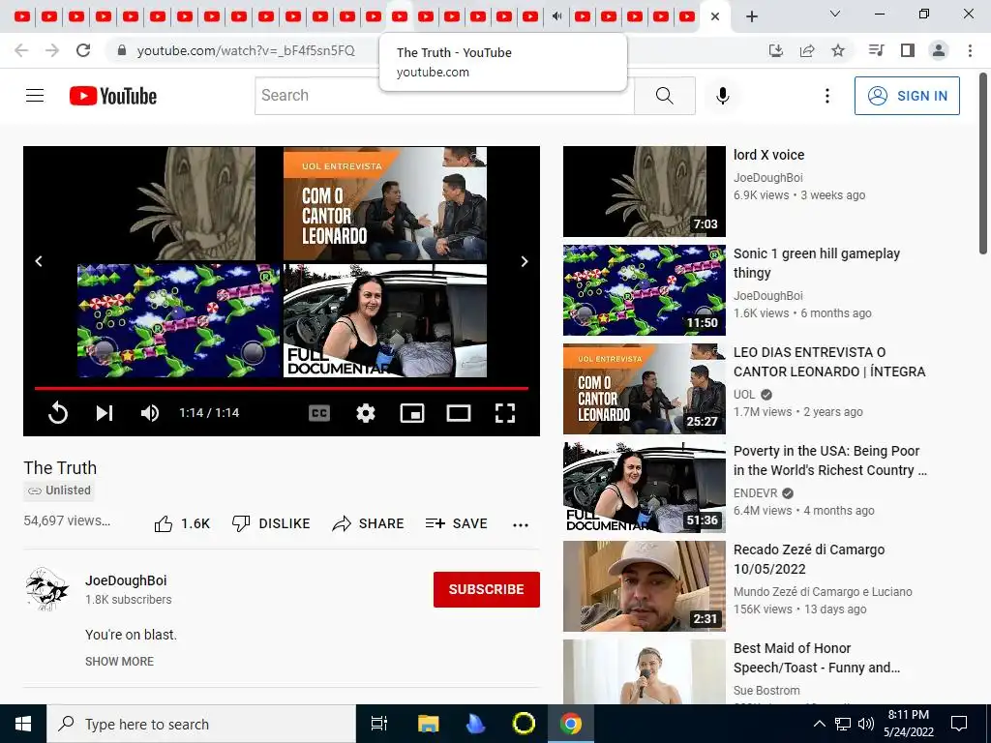Open taskbar volume control
This screenshot has width=991, height=743.
[866, 724]
